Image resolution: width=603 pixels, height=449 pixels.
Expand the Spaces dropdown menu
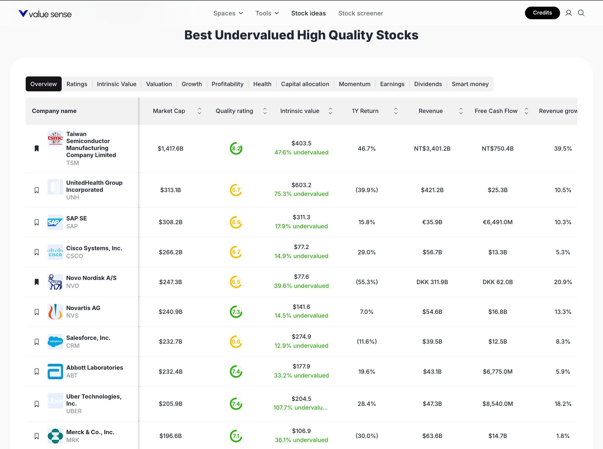click(x=228, y=13)
